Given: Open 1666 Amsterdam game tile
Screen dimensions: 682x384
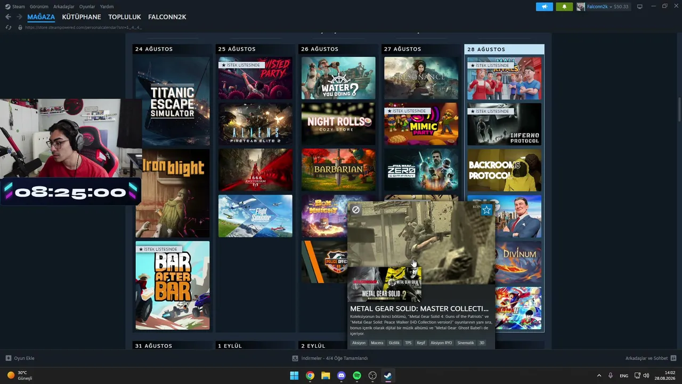Looking at the screenshot, I should 255,170.
